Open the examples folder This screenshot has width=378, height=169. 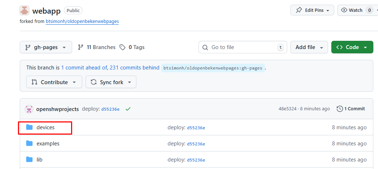48,144
